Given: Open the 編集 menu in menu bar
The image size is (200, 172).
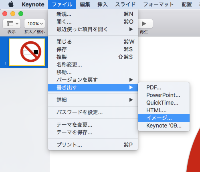Looking at the screenshot, I should pyautogui.click(x=85, y=4).
